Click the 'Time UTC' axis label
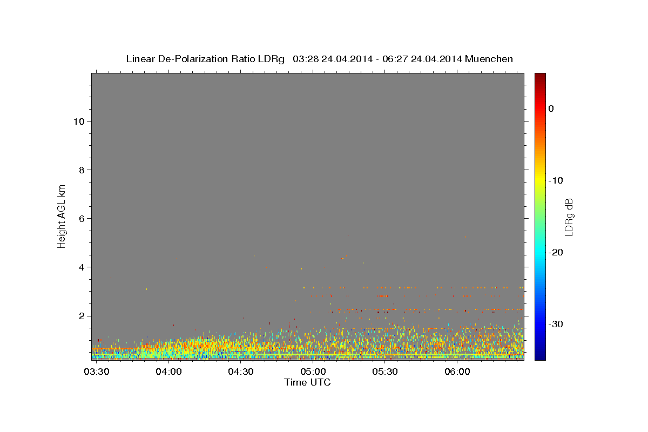 [x=308, y=382]
